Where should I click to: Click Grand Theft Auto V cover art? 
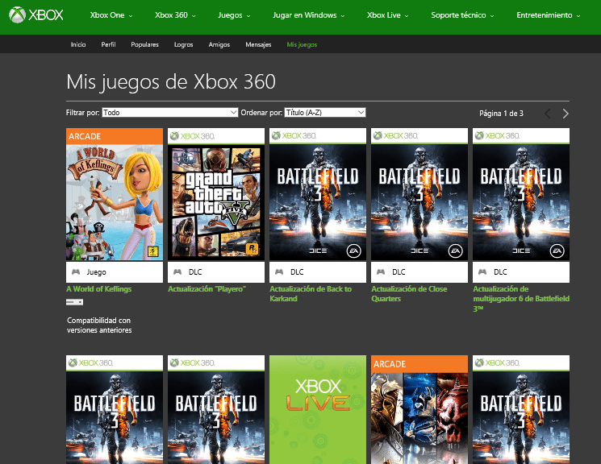pos(216,194)
